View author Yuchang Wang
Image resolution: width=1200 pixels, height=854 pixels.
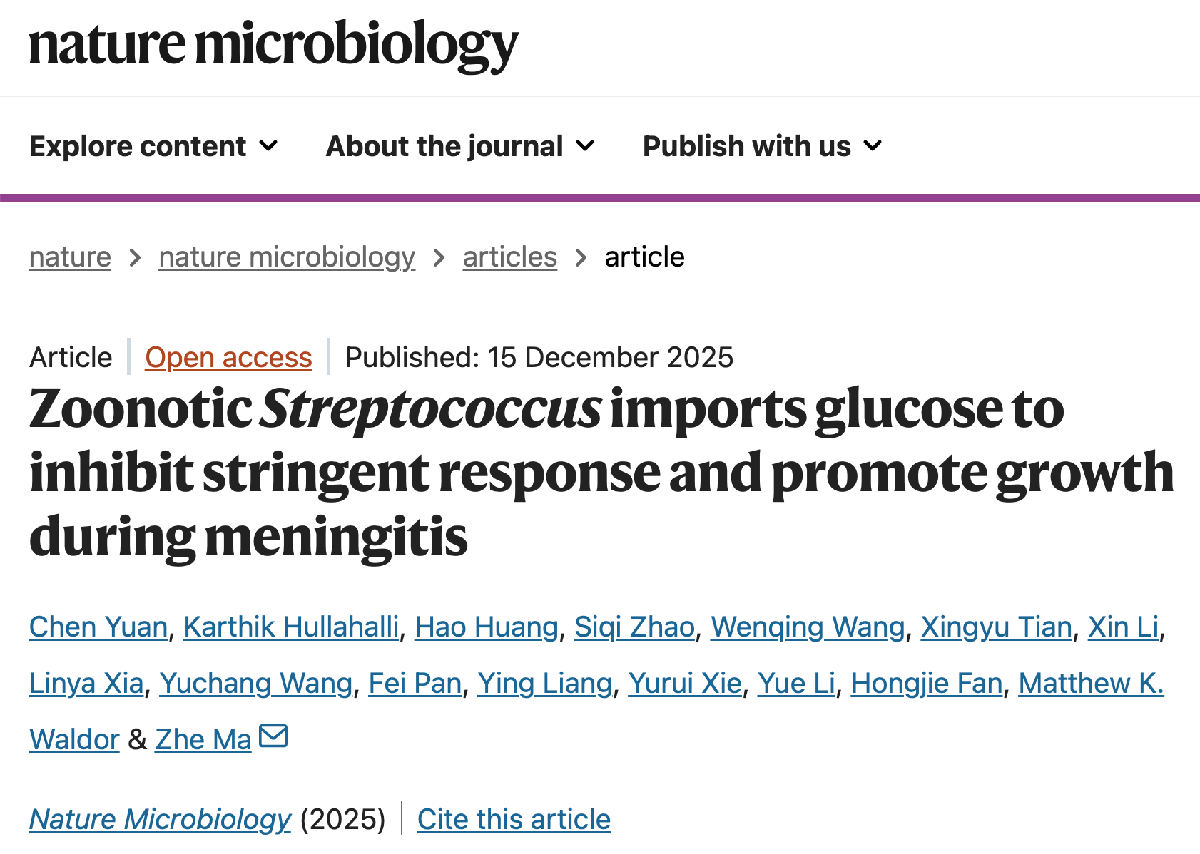[256, 684]
